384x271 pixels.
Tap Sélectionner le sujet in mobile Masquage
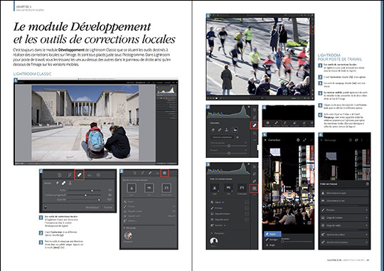(x=345, y=193)
